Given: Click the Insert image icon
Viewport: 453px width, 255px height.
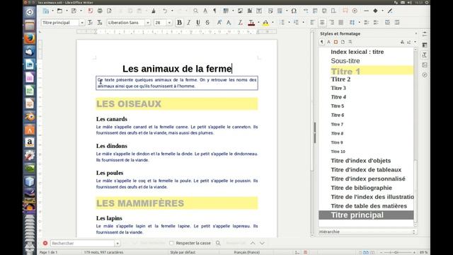Looking at the screenshot, I should (240, 11).
